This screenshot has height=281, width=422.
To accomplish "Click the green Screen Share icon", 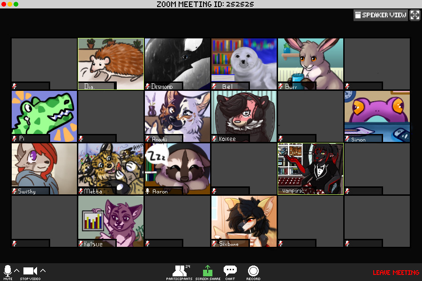I will (x=207, y=271).
